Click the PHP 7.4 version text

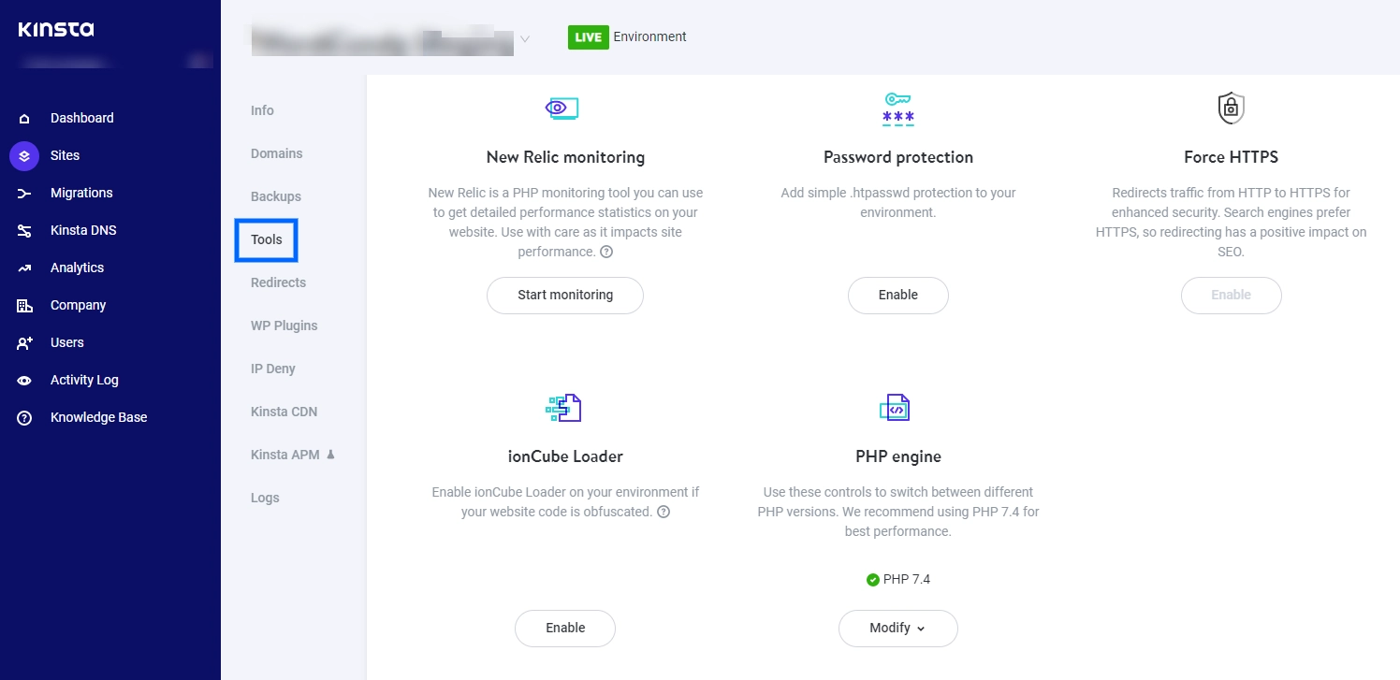[x=907, y=580]
